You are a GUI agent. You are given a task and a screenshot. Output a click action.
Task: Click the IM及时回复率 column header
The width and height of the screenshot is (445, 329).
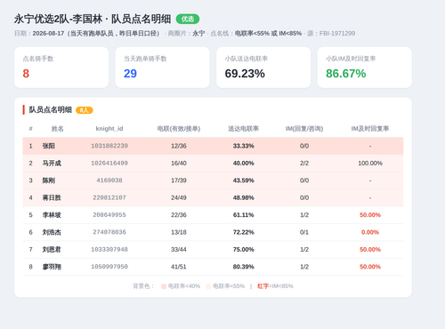(x=370, y=129)
